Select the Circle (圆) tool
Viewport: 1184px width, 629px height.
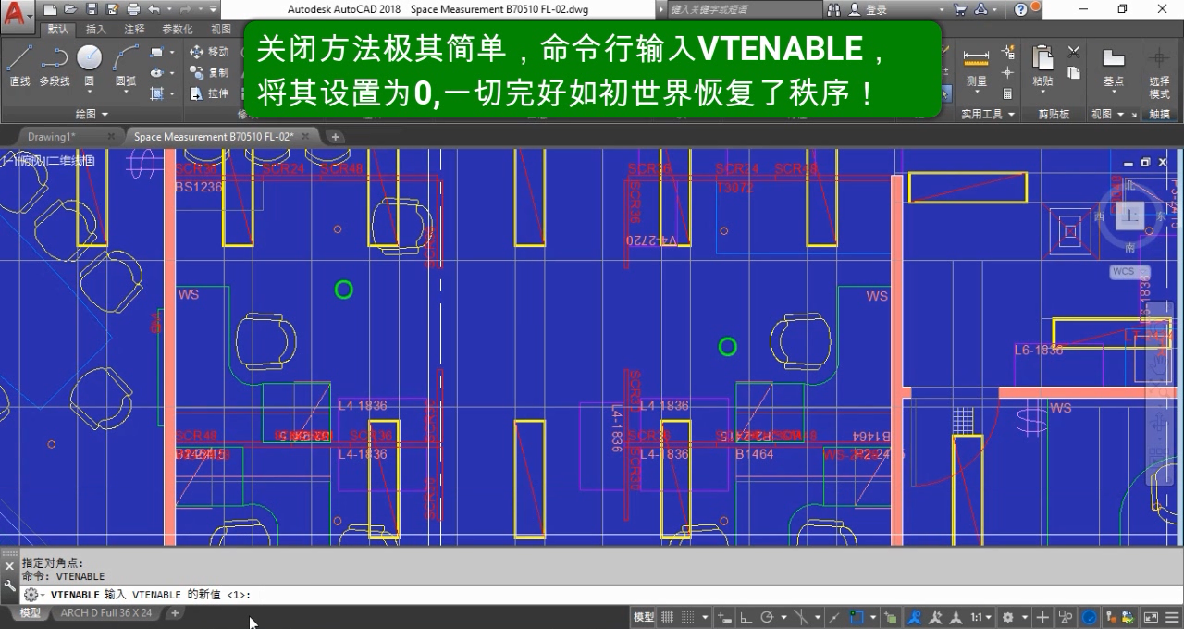coord(89,57)
